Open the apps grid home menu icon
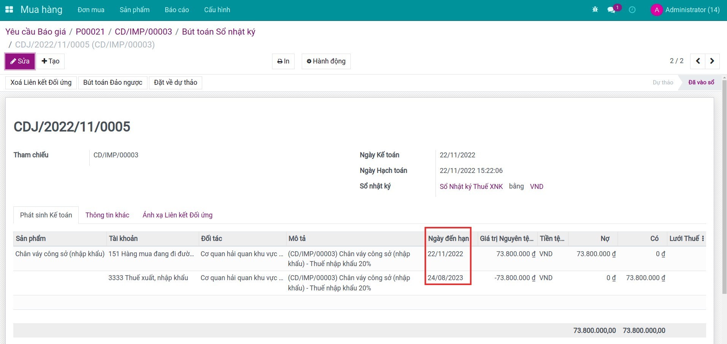Image resolution: width=727 pixels, height=344 pixels. point(9,10)
